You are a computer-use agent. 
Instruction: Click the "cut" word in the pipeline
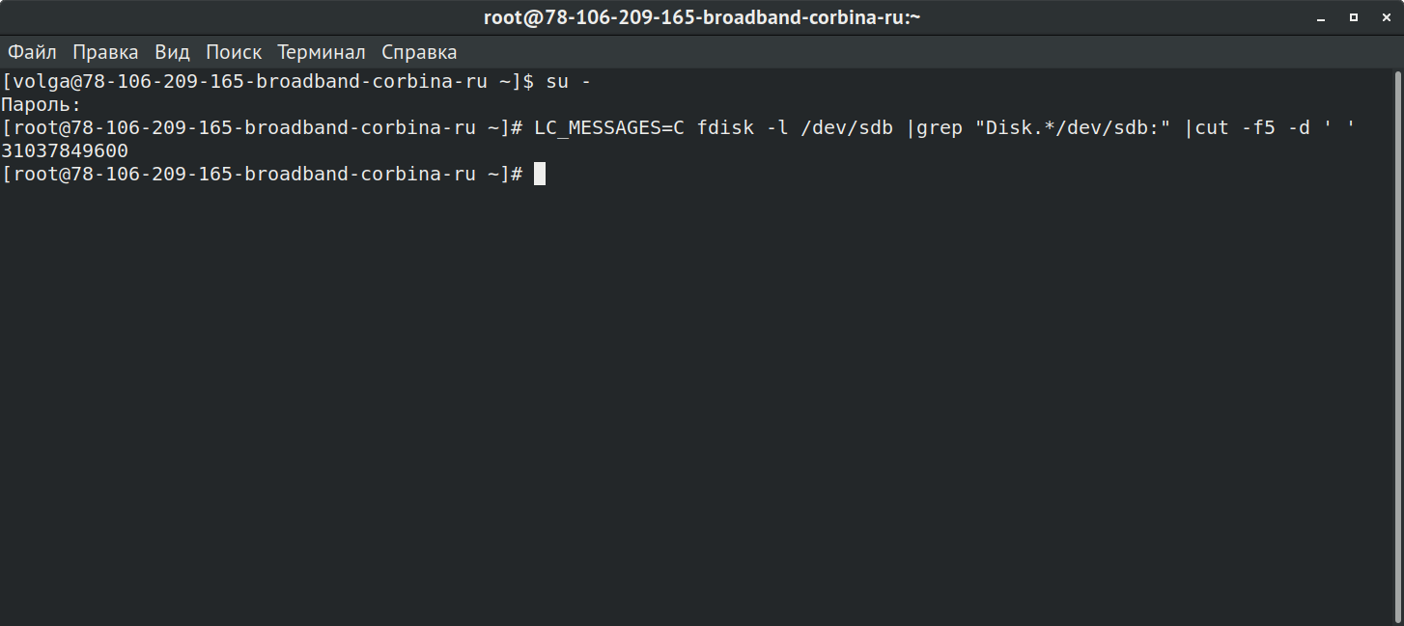1212,127
